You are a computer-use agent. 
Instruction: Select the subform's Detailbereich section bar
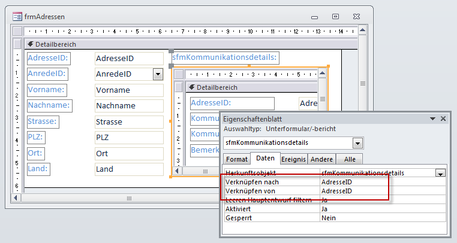coord(252,87)
